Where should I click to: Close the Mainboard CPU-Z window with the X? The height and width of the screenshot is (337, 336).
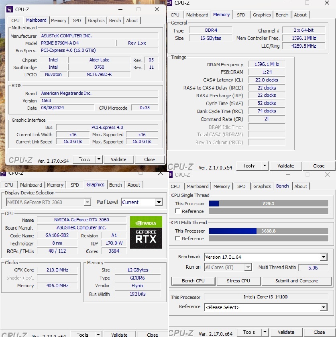[x=157, y=9]
